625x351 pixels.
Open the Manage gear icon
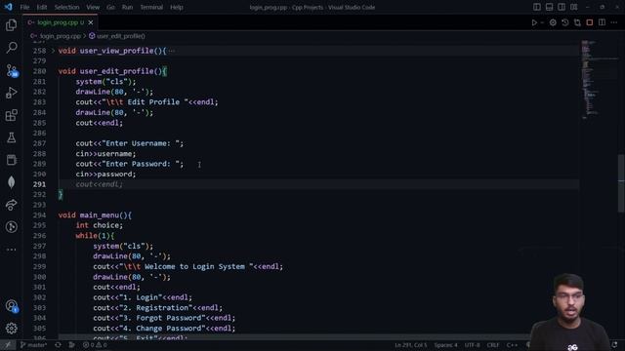coord(11,329)
